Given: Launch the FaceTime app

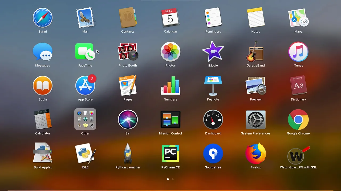Looking at the screenshot, I should pos(85,52).
